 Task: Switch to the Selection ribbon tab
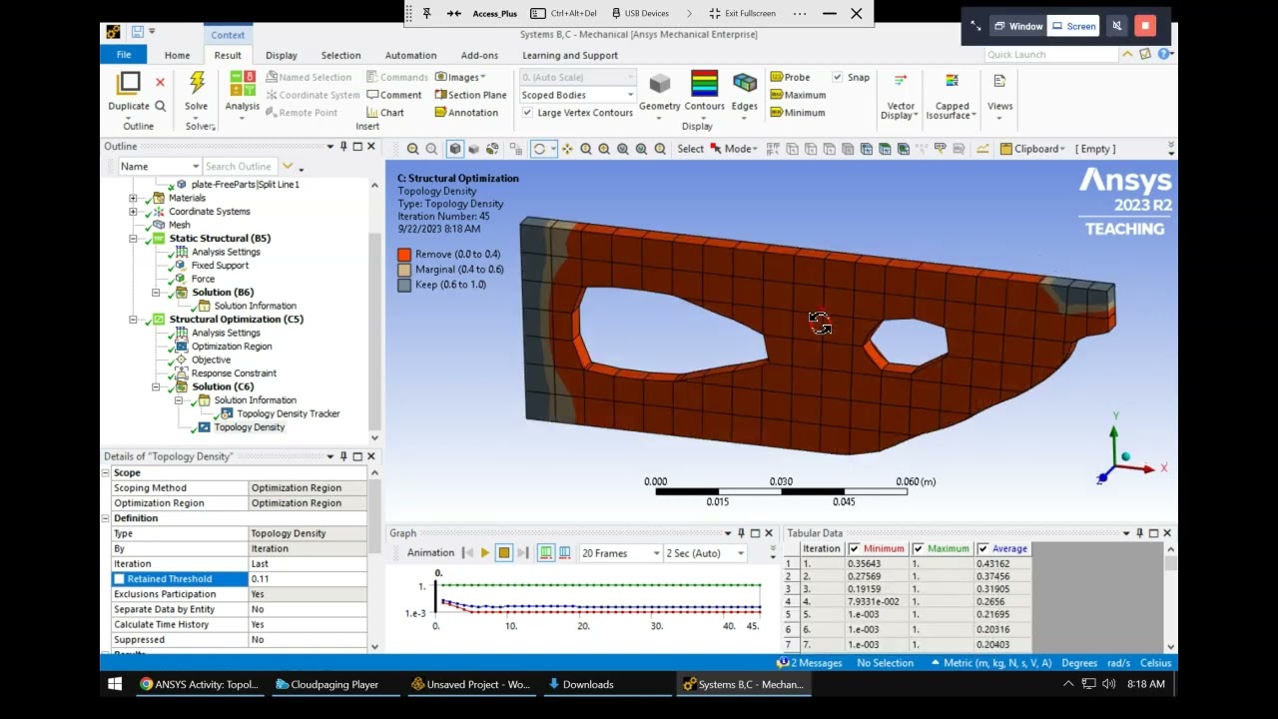coord(340,56)
